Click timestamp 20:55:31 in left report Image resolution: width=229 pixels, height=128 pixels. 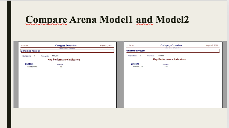point(24,46)
